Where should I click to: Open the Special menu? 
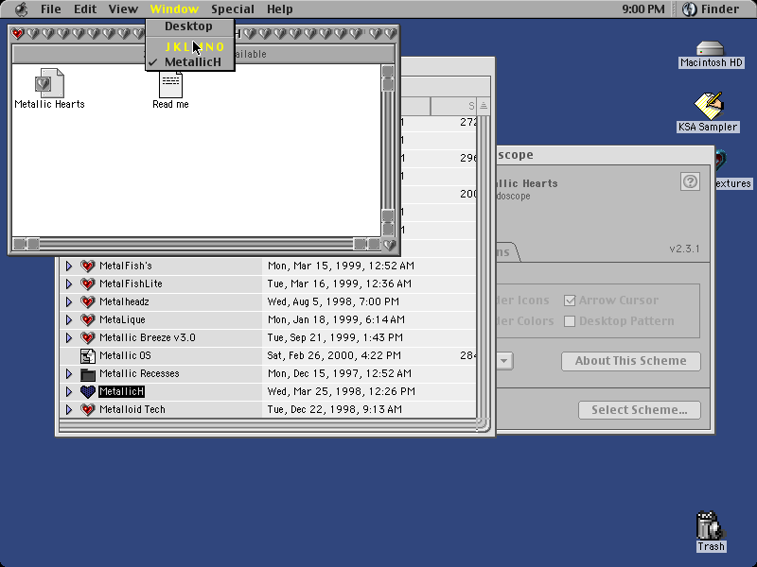click(x=232, y=9)
